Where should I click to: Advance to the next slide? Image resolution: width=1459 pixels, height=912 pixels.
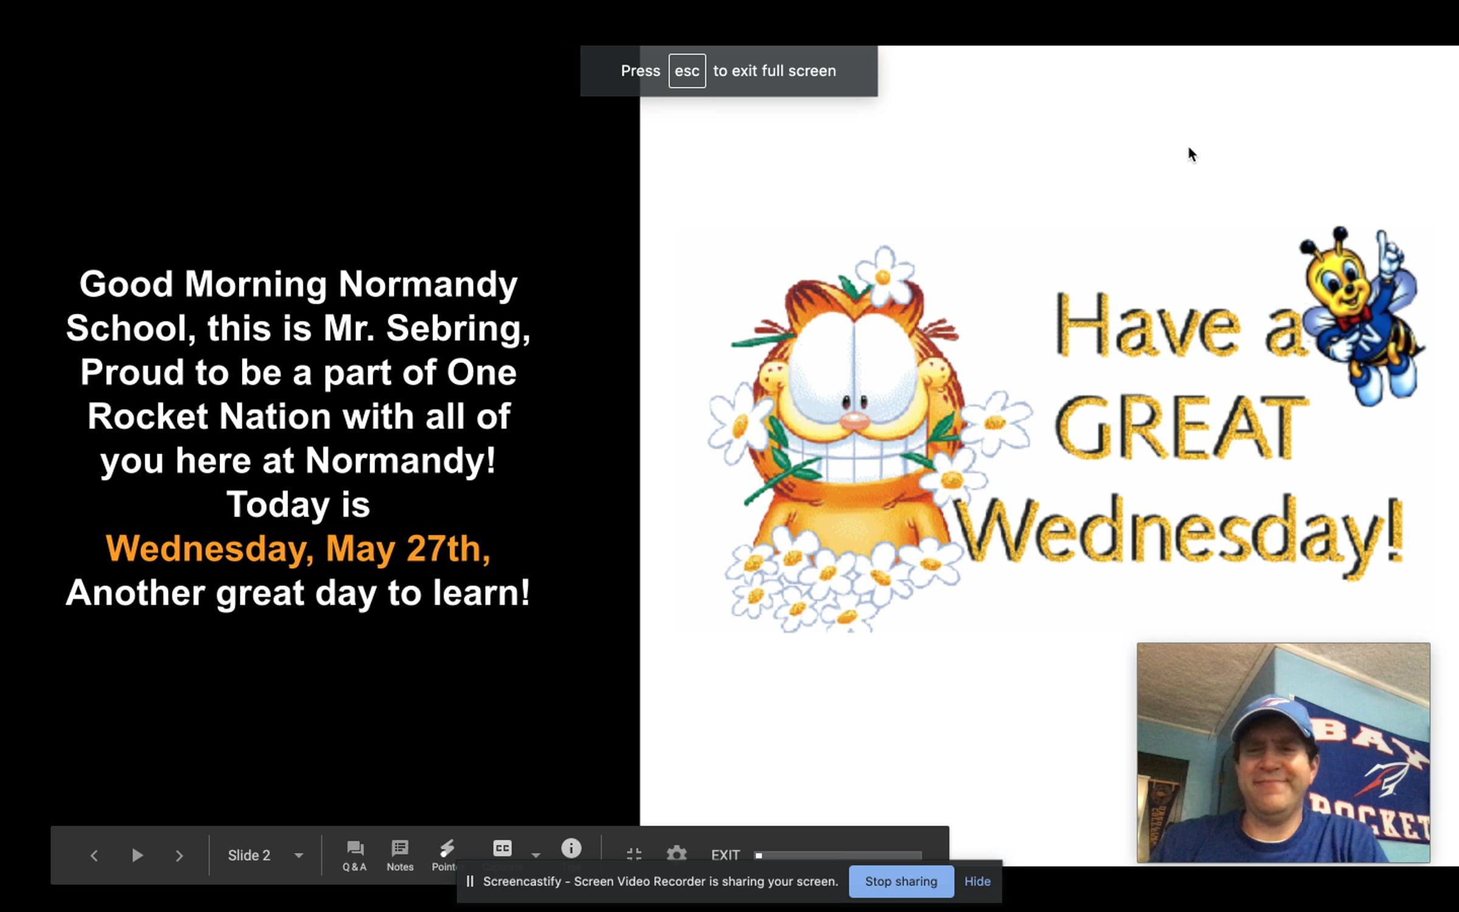point(179,855)
